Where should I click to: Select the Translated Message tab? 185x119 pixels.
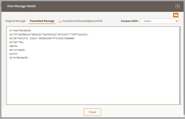click(42, 21)
